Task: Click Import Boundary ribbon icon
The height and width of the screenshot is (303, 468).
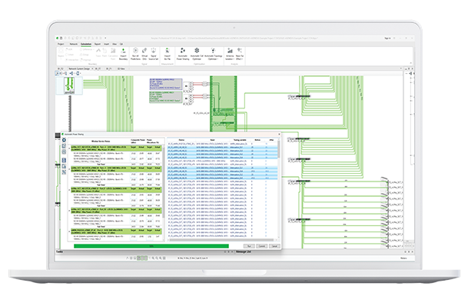Action: (x=123, y=54)
